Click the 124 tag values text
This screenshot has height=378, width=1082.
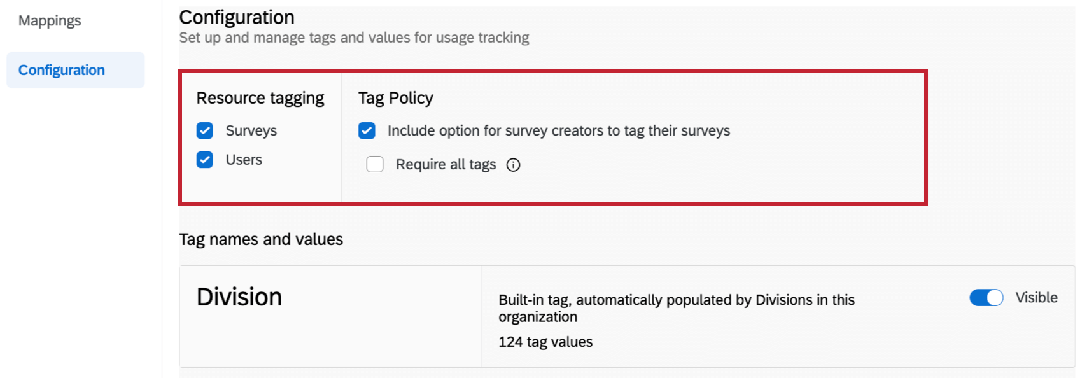coord(545,342)
